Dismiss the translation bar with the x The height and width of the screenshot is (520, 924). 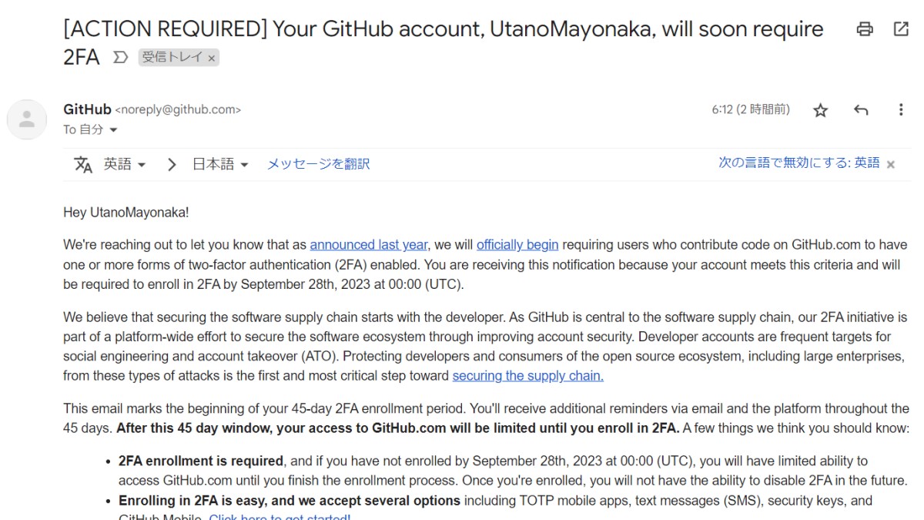(x=889, y=163)
